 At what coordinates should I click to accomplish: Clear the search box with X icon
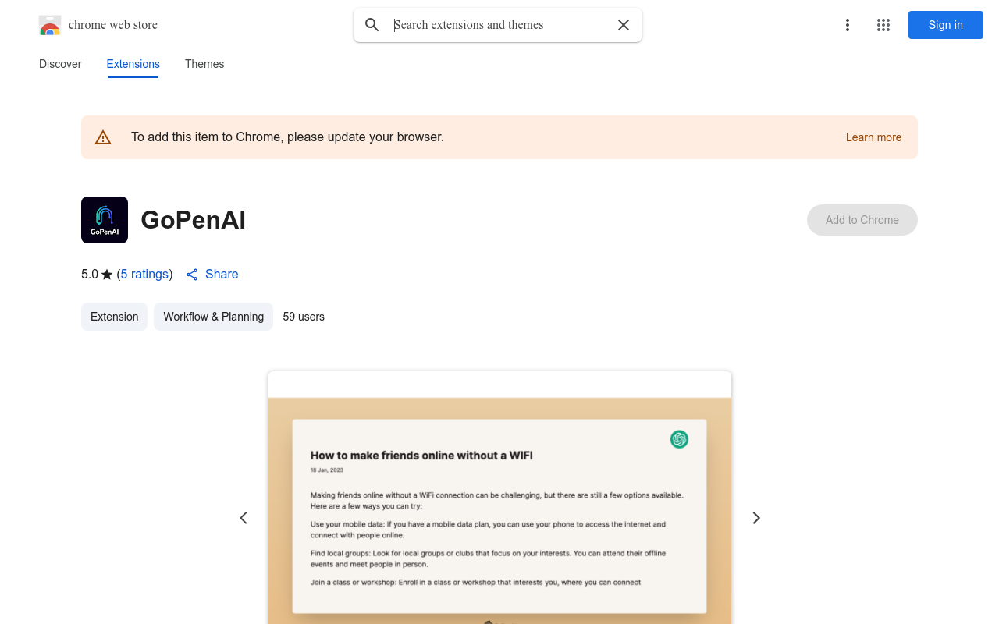tap(624, 25)
